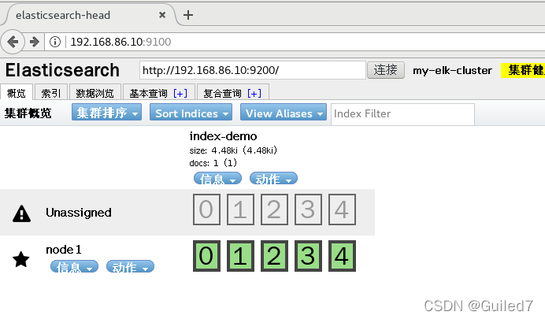Click the Elasticsearch header title
This screenshot has height=319, width=545.
point(62,70)
